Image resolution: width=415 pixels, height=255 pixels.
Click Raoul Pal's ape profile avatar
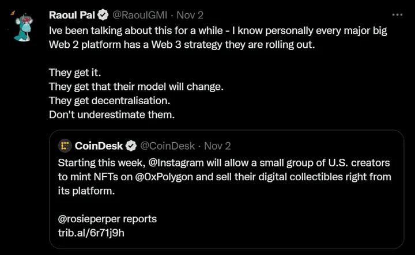click(25, 26)
